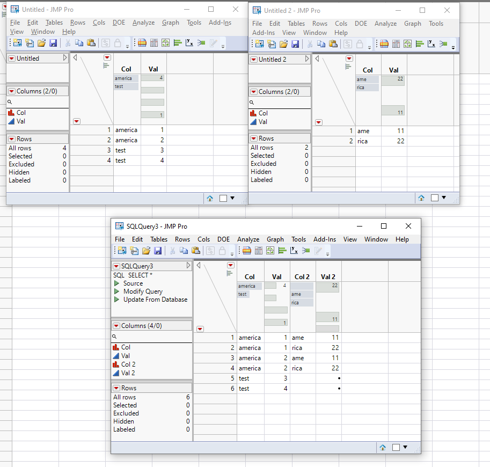Toggle the square checkbox in Untitled 2 status bar
The height and width of the screenshot is (467, 490).
tap(434, 198)
